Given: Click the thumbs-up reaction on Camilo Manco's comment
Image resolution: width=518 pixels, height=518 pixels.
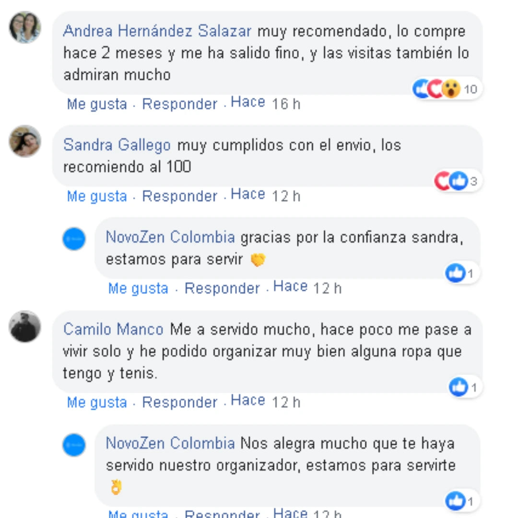Looking at the screenshot, I should tap(459, 387).
